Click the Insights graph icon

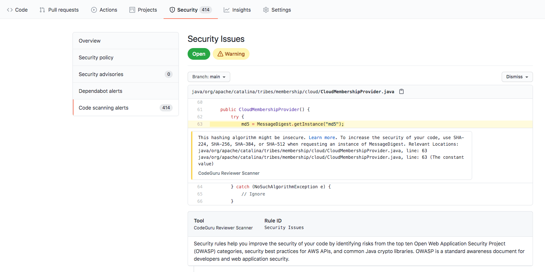point(227,9)
